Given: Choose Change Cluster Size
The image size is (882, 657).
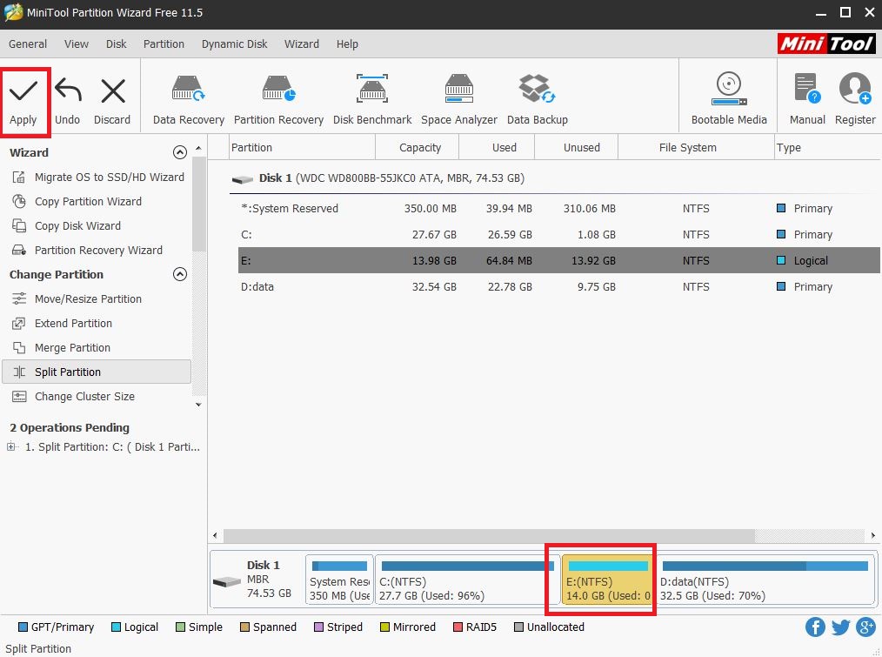Looking at the screenshot, I should pyautogui.click(x=74, y=396).
